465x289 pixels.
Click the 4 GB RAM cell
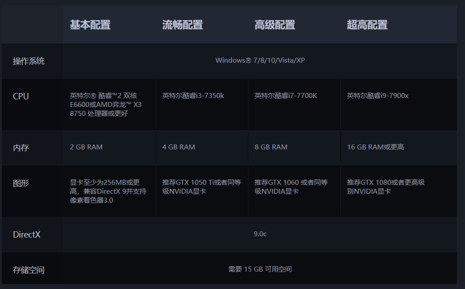pyautogui.click(x=179, y=147)
